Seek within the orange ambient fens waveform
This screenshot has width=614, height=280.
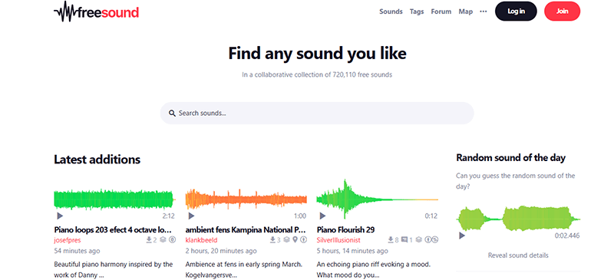point(246,199)
